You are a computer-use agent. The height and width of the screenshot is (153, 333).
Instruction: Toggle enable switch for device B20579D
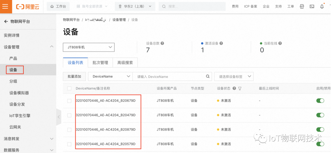pos(320,144)
